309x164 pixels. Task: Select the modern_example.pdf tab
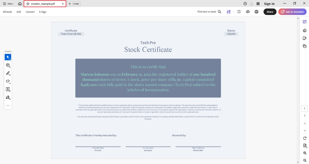(x=45, y=4)
